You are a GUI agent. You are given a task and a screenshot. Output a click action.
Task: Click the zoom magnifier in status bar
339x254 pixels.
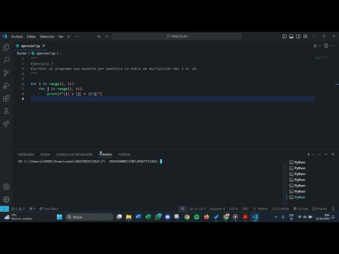[183, 208]
